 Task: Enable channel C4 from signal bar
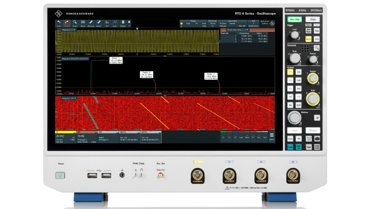[x=235, y=137]
